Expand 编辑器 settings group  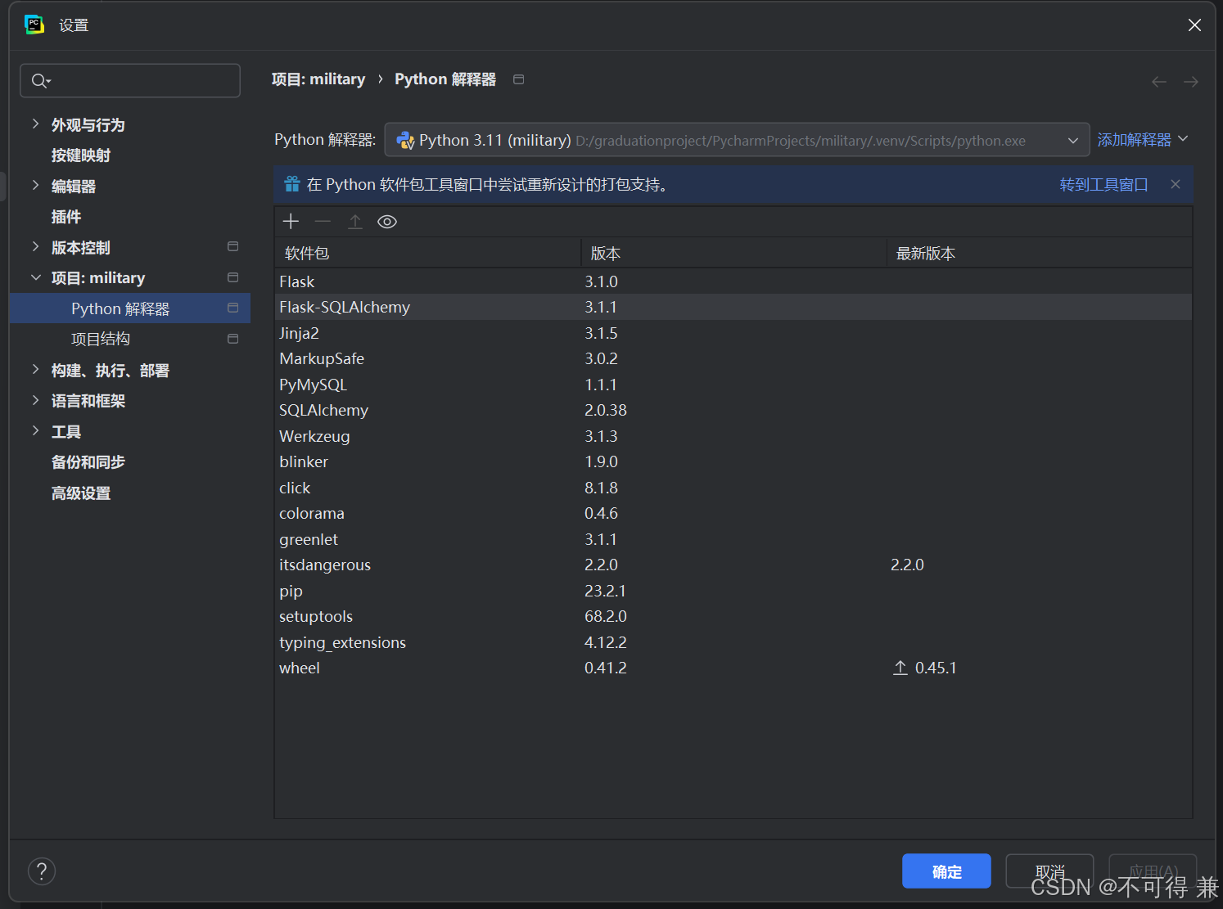pyautogui.click(x=35, y=186)
